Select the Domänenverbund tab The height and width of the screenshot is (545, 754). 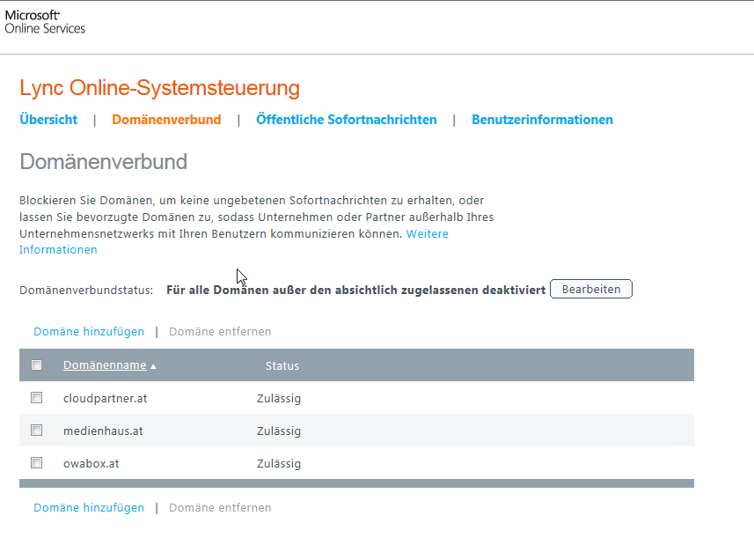(166, 120)
